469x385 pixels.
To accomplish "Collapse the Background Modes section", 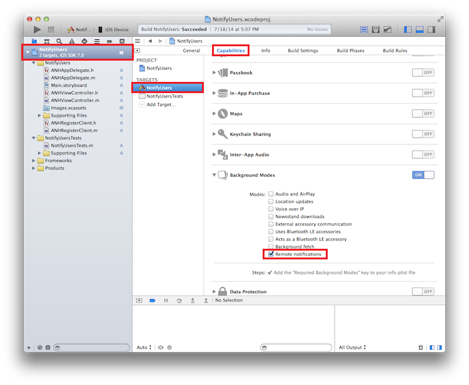I will (x=214, y=175).
